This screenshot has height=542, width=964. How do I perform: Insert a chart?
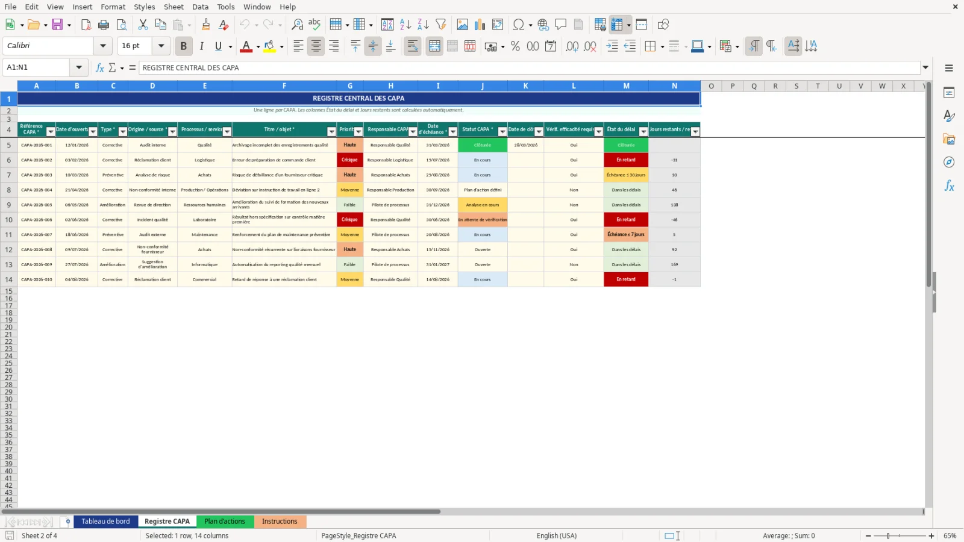(480, 25)
